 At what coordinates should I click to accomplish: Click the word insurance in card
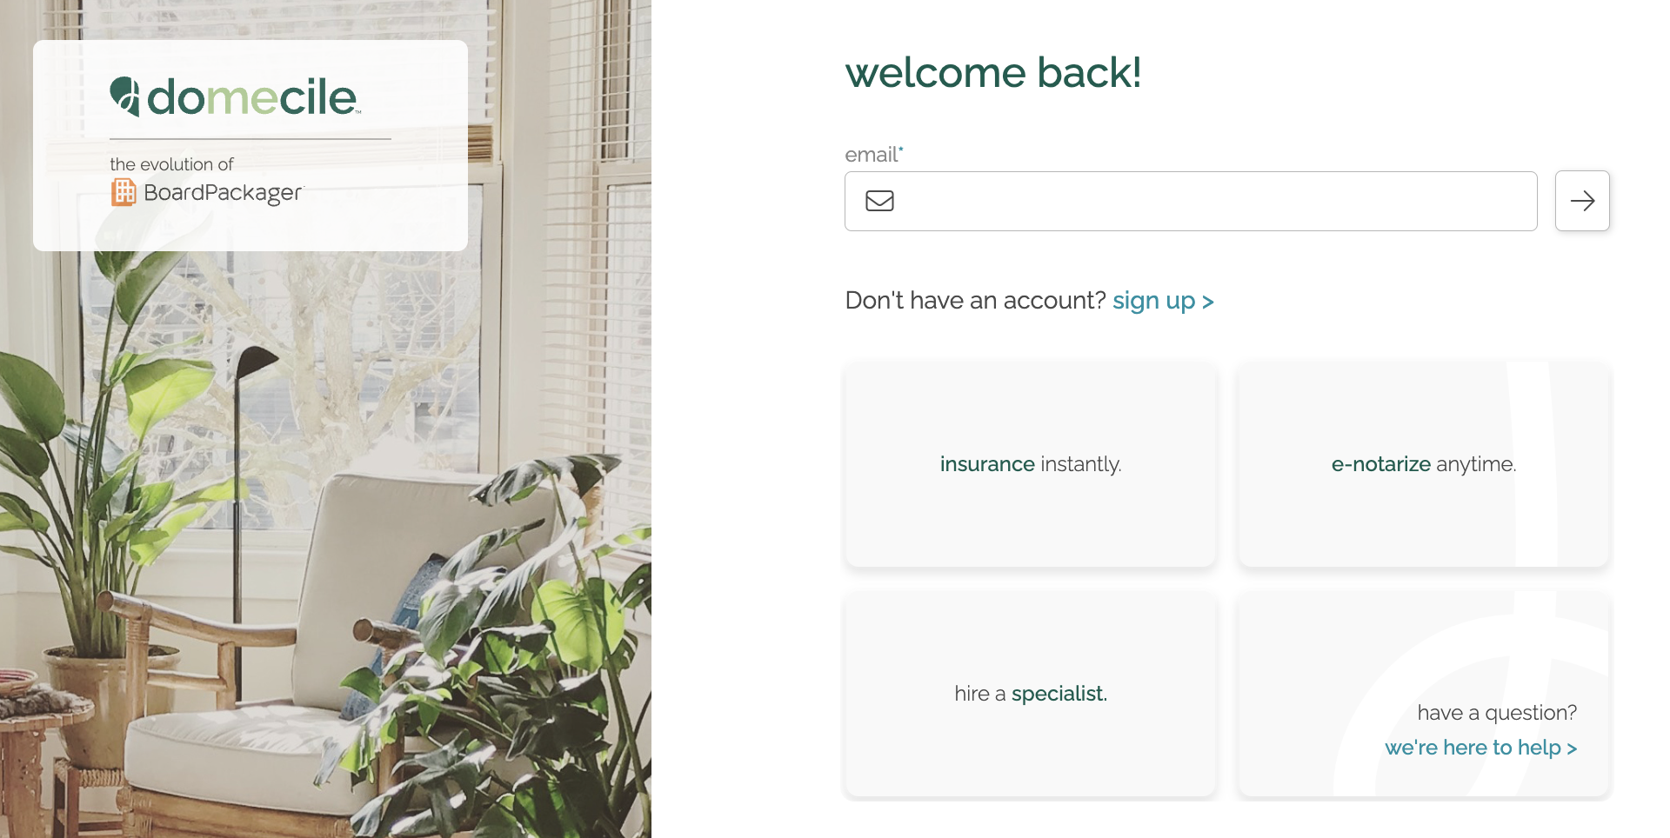tap(987, 464)
